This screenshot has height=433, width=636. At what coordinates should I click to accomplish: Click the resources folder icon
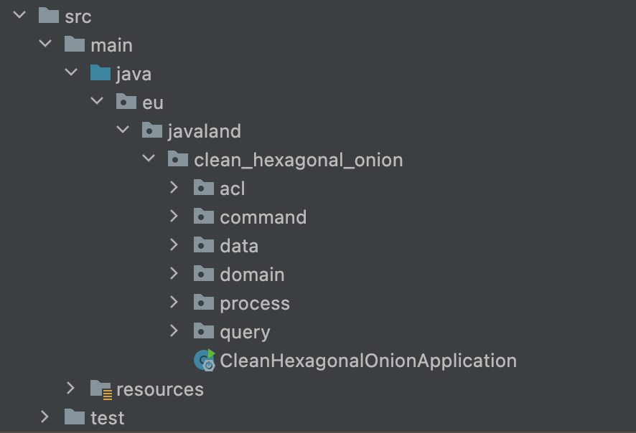101,390
